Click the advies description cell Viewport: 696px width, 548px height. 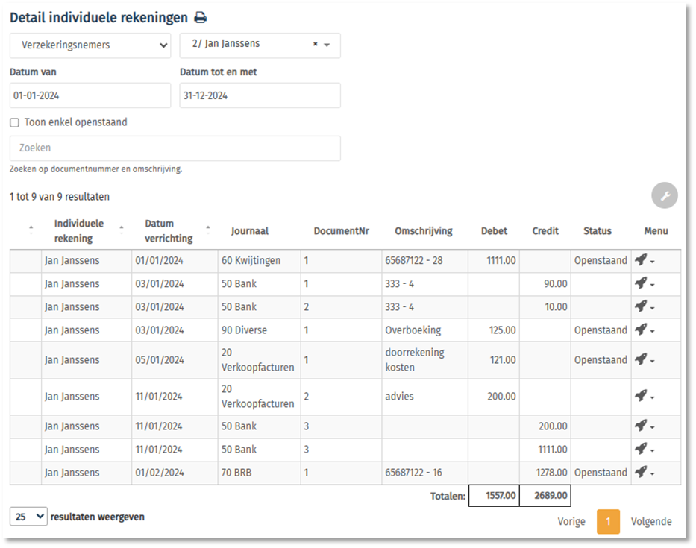424,397
